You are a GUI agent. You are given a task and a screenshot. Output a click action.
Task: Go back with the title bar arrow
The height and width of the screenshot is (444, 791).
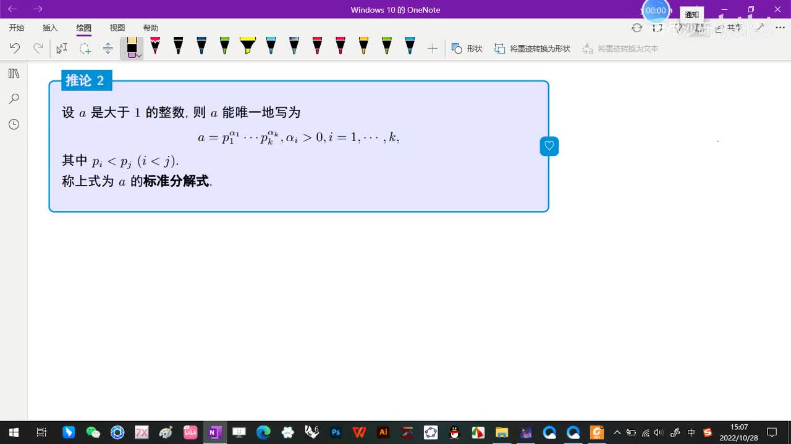coord(12,9)
